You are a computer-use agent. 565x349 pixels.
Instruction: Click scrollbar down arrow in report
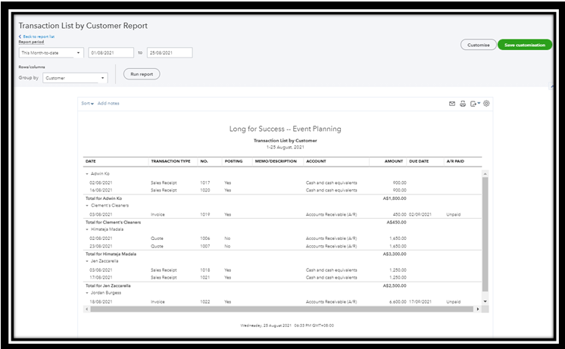[x=485, y=301]
